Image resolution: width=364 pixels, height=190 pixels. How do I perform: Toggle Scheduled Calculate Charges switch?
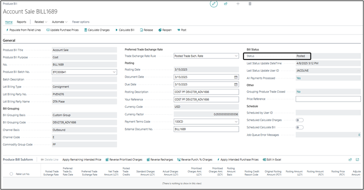click(x=300, y=120)
